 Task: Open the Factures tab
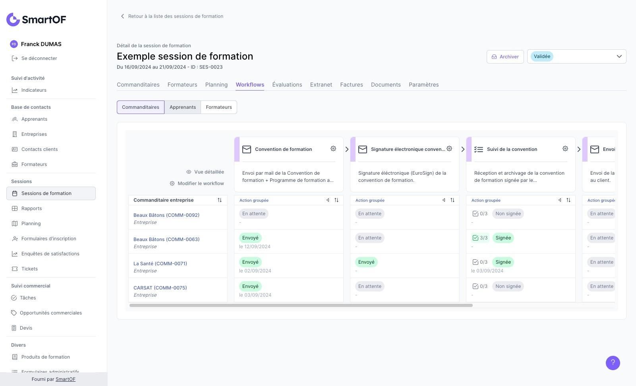(x=351, y=85)
